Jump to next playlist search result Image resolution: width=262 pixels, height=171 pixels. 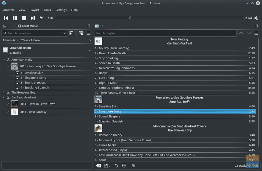click(249, 33)
